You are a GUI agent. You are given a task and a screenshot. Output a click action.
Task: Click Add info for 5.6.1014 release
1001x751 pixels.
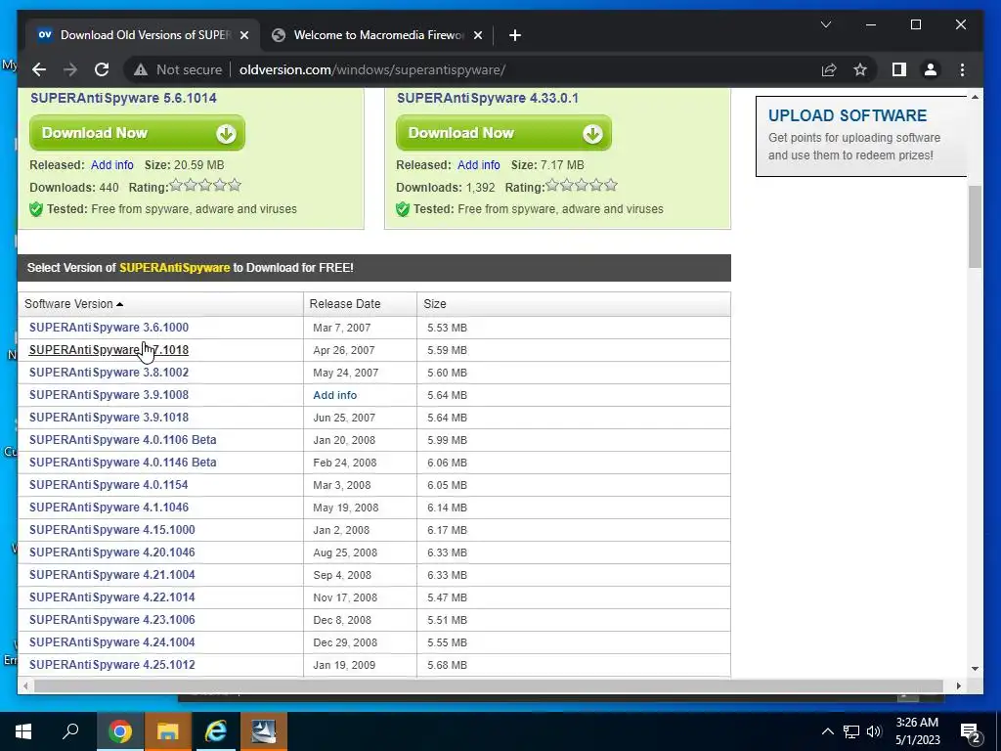[x=111, y=164]
